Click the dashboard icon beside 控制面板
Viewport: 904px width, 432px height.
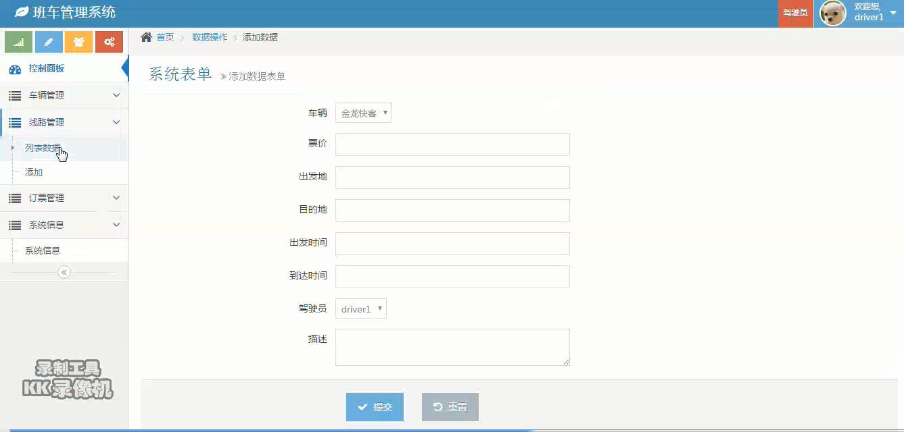tap(15, 69)
